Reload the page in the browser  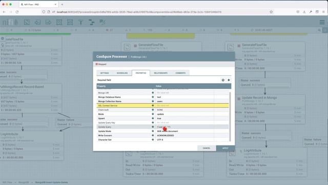[x=17, y=12]
